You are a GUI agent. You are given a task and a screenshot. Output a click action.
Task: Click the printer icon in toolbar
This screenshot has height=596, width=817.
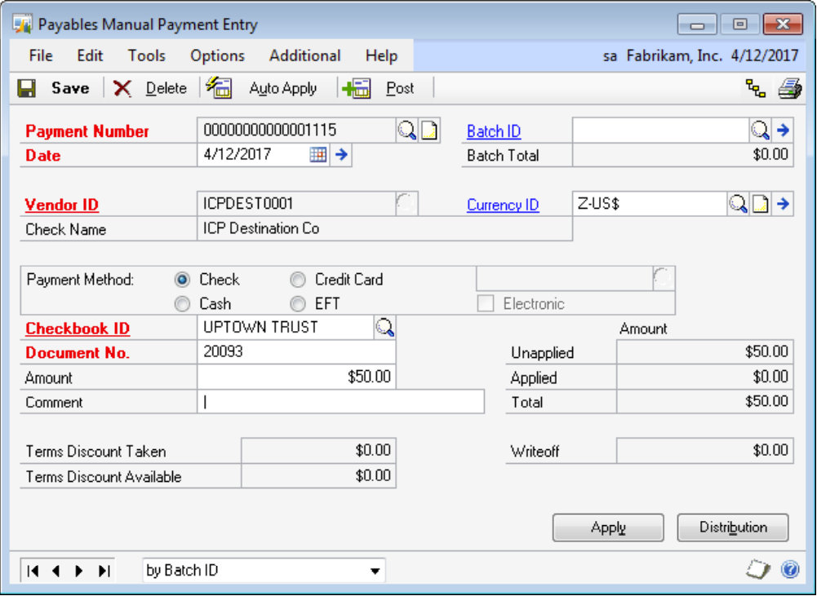pyautogui.click(x=789, y=88)
